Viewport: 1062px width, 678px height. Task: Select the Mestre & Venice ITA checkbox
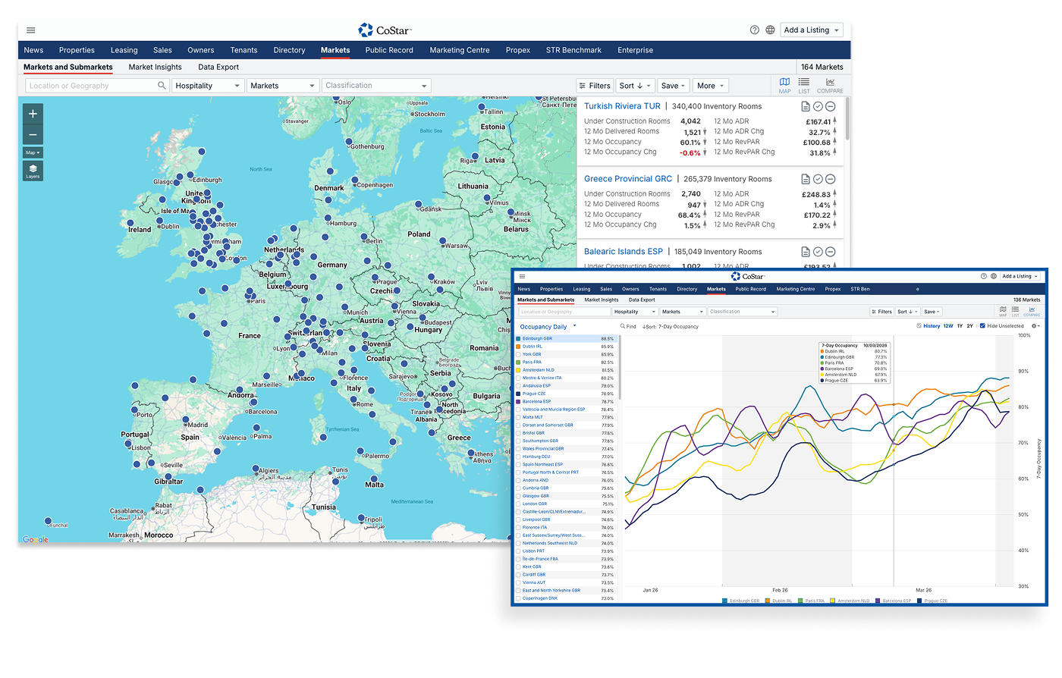tap(519, 378)
